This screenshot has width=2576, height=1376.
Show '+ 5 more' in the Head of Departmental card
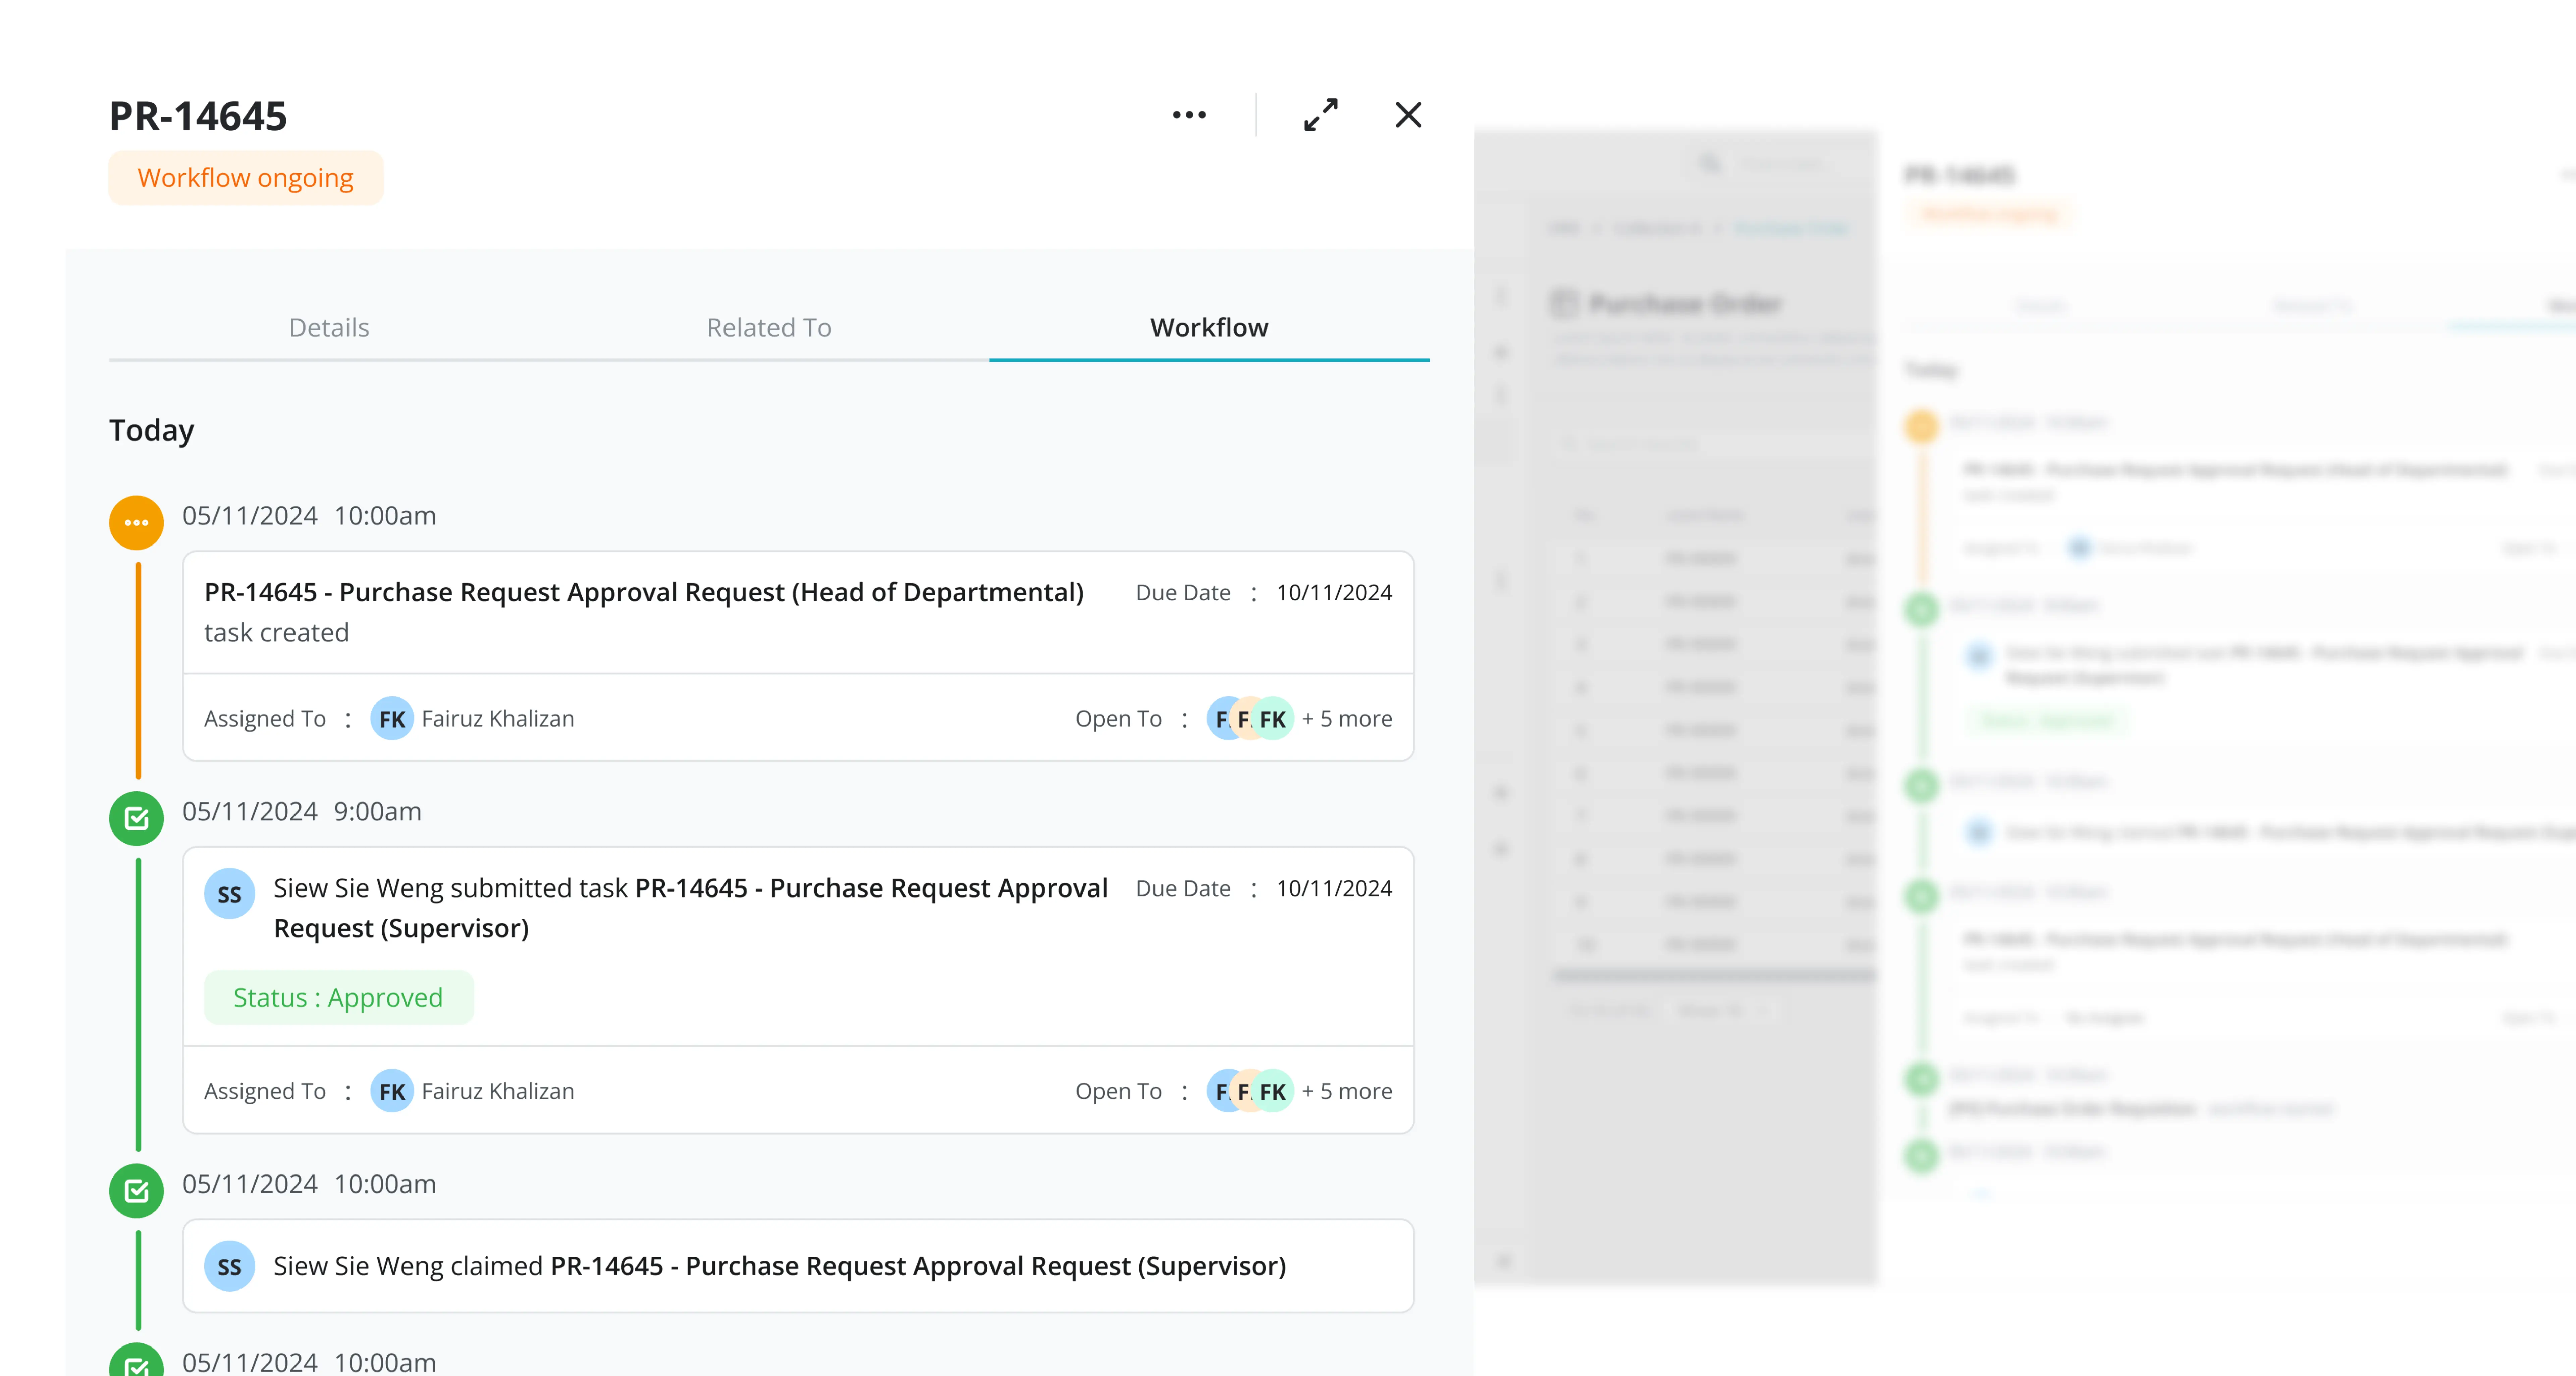[1347, 719]
